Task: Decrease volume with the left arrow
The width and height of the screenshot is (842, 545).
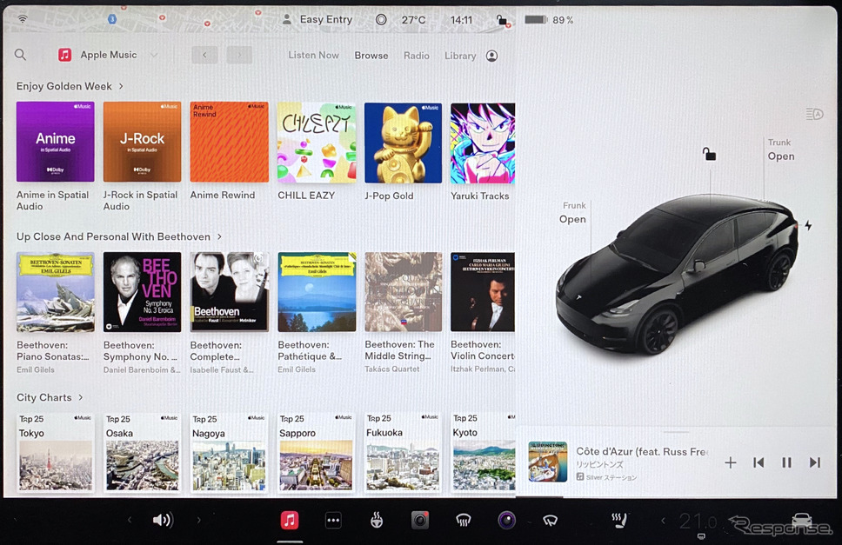Action: point(130,520)
